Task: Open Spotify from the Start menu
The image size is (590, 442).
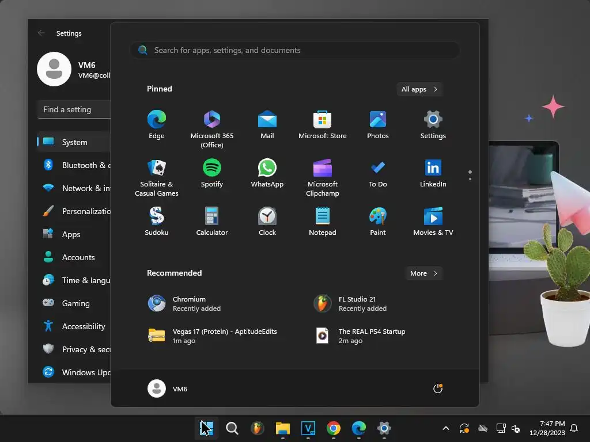Action: click(212, 173)
